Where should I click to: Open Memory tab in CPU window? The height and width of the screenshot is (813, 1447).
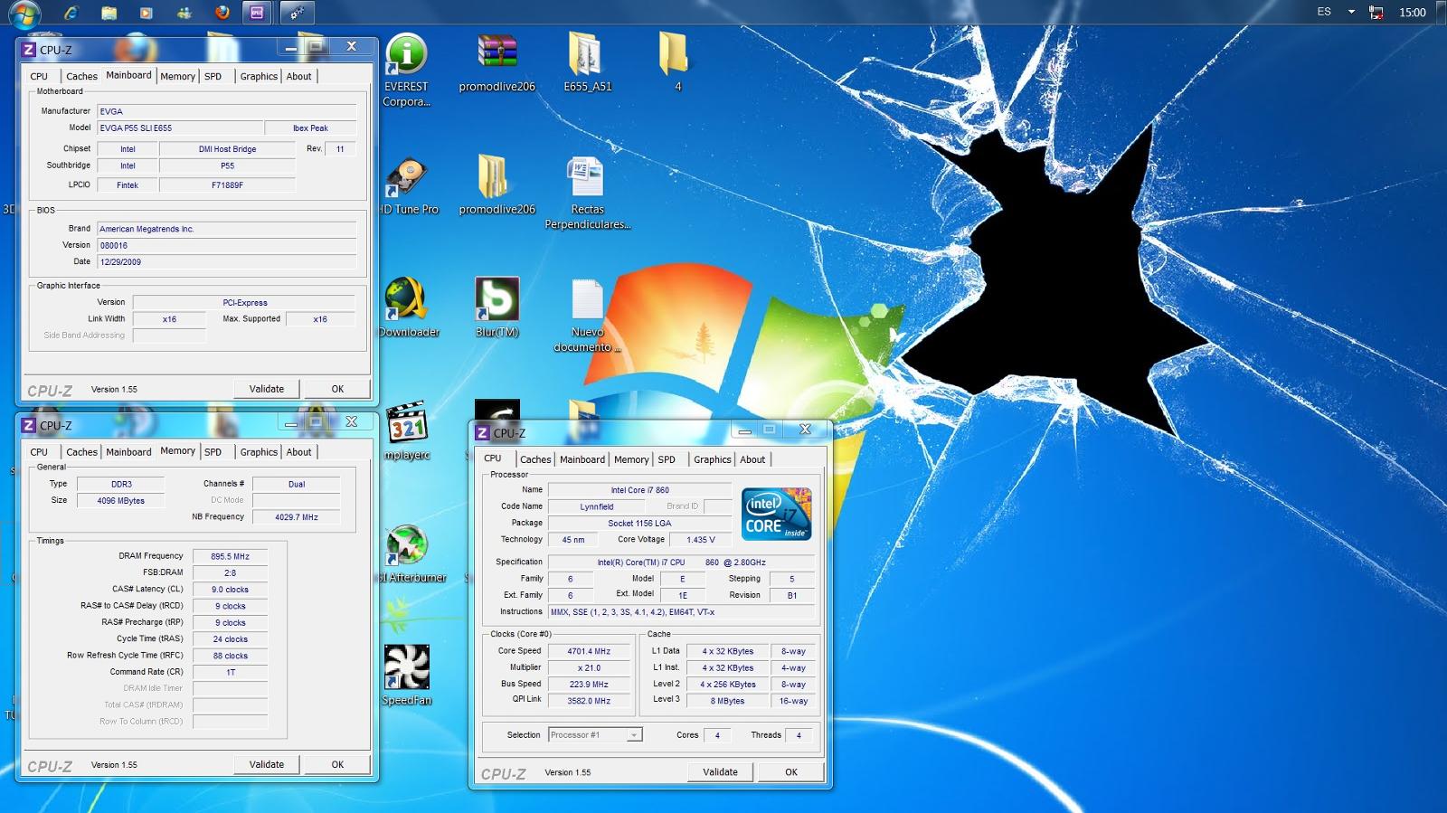pyautogui.click(x=631, y=458)
